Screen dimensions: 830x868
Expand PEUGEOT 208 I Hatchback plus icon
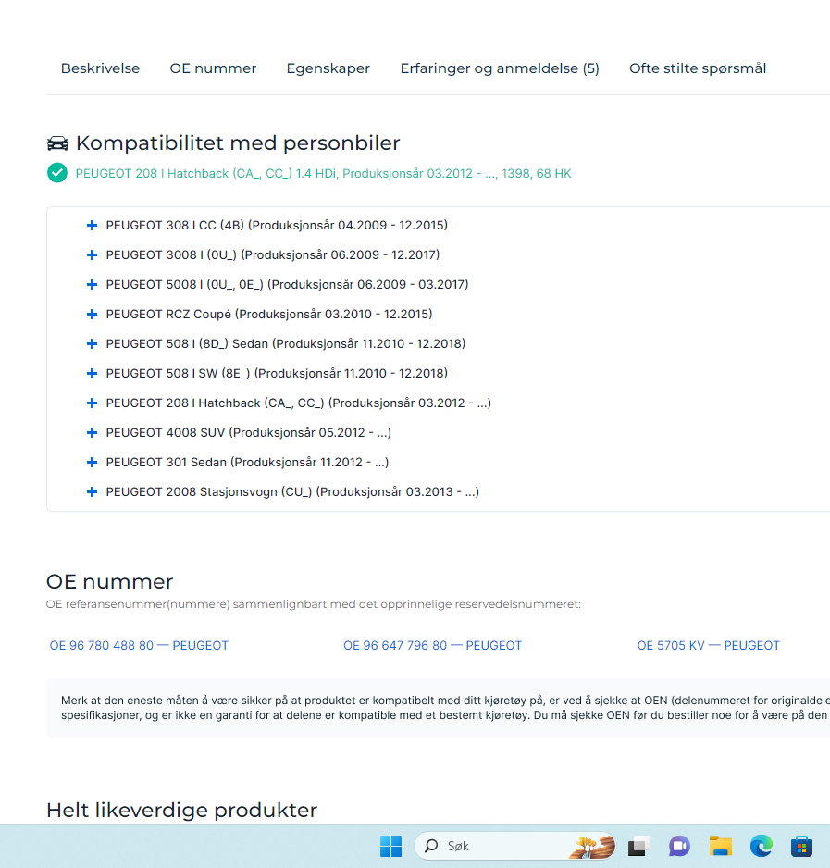92,403
